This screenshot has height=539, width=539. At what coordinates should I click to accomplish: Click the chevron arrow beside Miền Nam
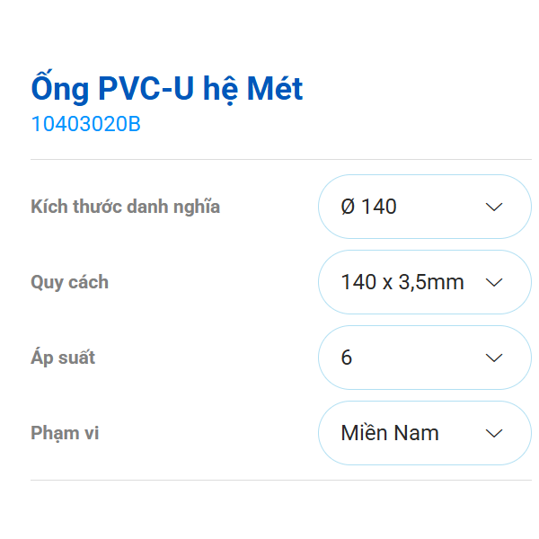493,433
